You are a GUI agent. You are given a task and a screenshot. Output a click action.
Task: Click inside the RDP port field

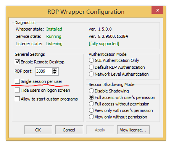(44, 71)
